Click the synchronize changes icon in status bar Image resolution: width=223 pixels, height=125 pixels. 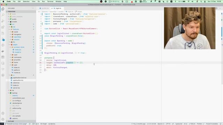pos(30,124)
